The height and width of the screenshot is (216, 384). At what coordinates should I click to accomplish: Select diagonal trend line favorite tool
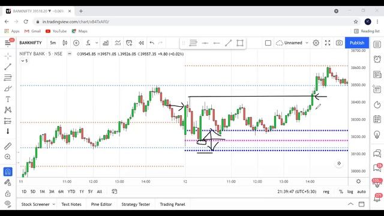pyautogui.click(x=228, y=43)
